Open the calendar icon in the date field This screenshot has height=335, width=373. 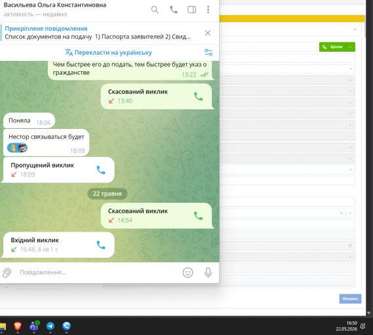[x=350, y=246]
